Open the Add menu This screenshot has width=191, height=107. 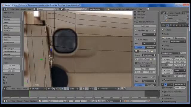(x=17, y=9)
